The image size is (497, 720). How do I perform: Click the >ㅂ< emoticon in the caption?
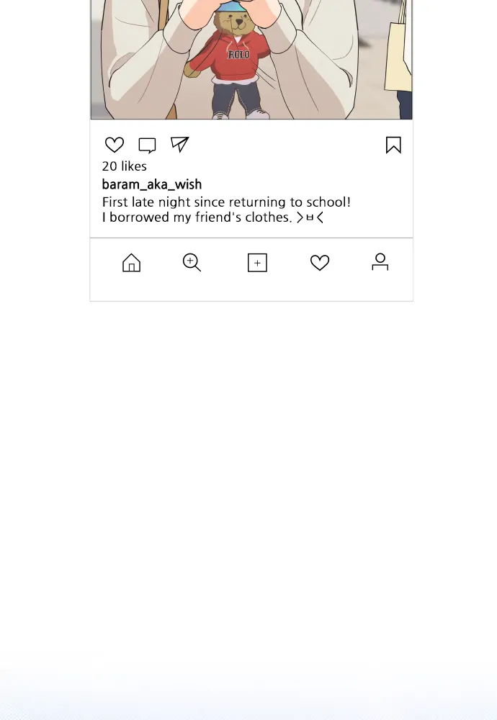(x=310, y=217)
